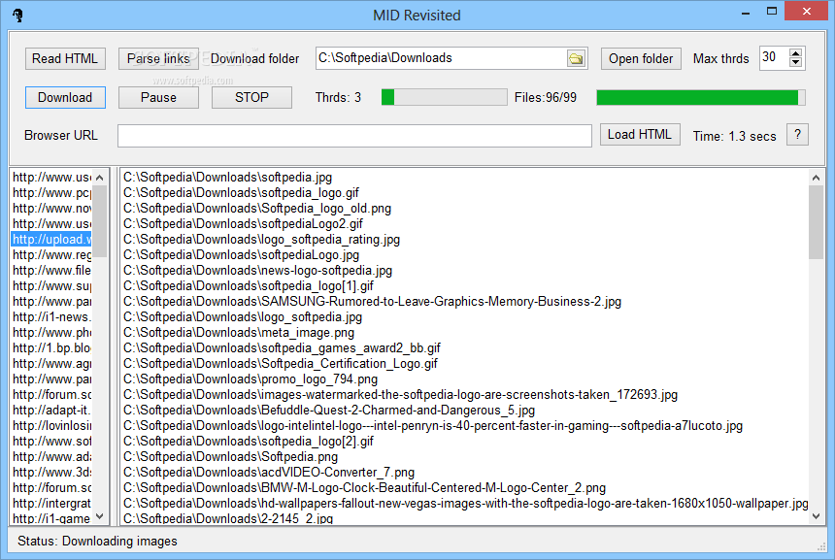Click the files progress bar
Viewport: 835px width, 560px height.
tap(701, 97)
